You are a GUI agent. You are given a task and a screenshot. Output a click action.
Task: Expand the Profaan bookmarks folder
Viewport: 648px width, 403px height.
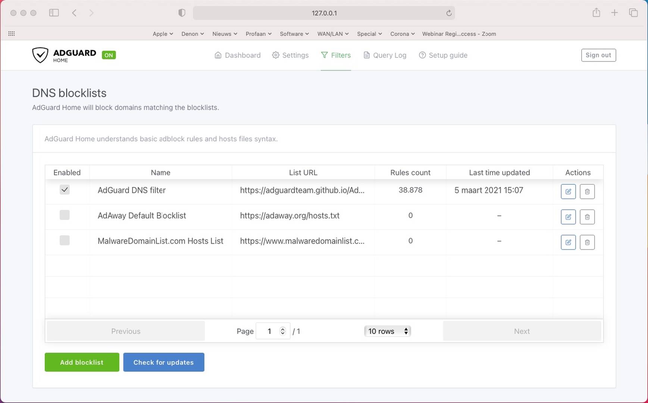coord(259,34)
